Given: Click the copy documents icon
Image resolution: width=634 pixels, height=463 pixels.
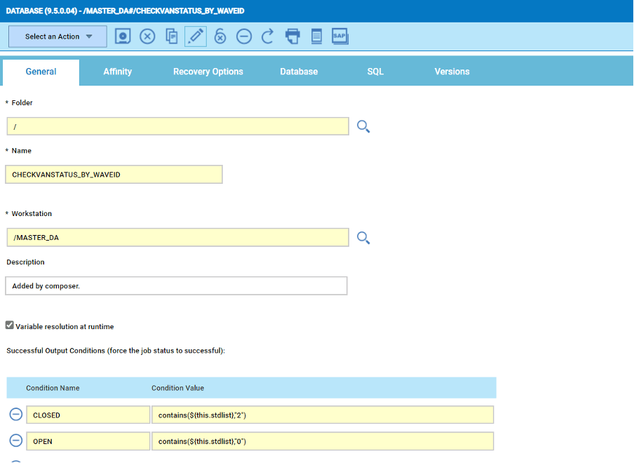Looking at the screenshot, I should [171, 36].
